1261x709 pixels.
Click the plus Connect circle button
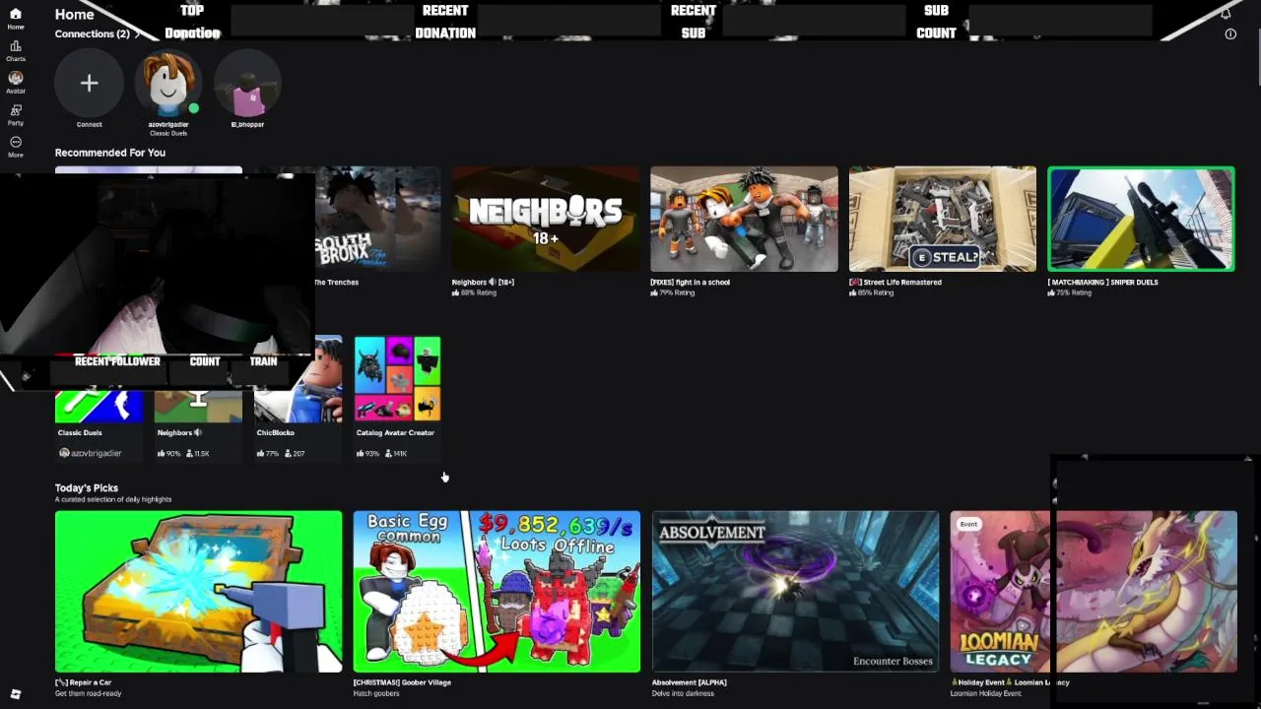pos(89,84)
